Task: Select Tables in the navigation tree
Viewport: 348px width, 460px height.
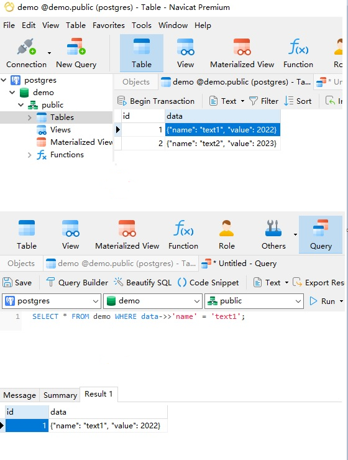Action: (62, 117)
